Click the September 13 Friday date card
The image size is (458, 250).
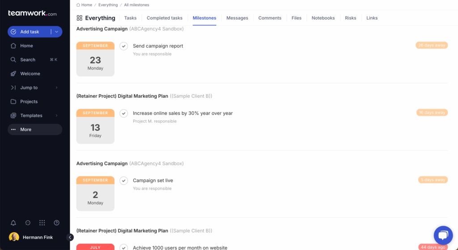point(95,126)
